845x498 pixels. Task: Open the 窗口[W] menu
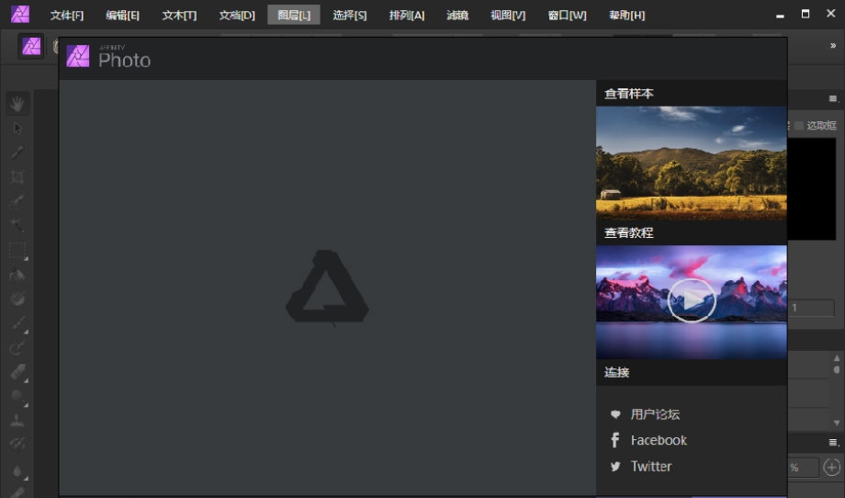coord(567,15)
